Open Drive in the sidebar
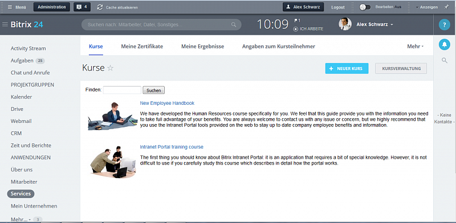The height and width of the screenshot is (223, 456). (17, 109)
